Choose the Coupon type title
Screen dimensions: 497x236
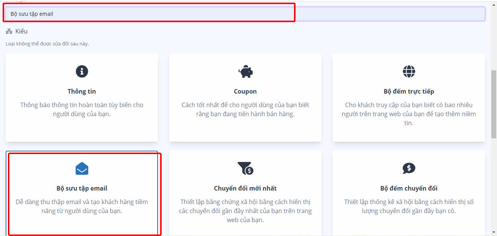click(x=245, y=91)
